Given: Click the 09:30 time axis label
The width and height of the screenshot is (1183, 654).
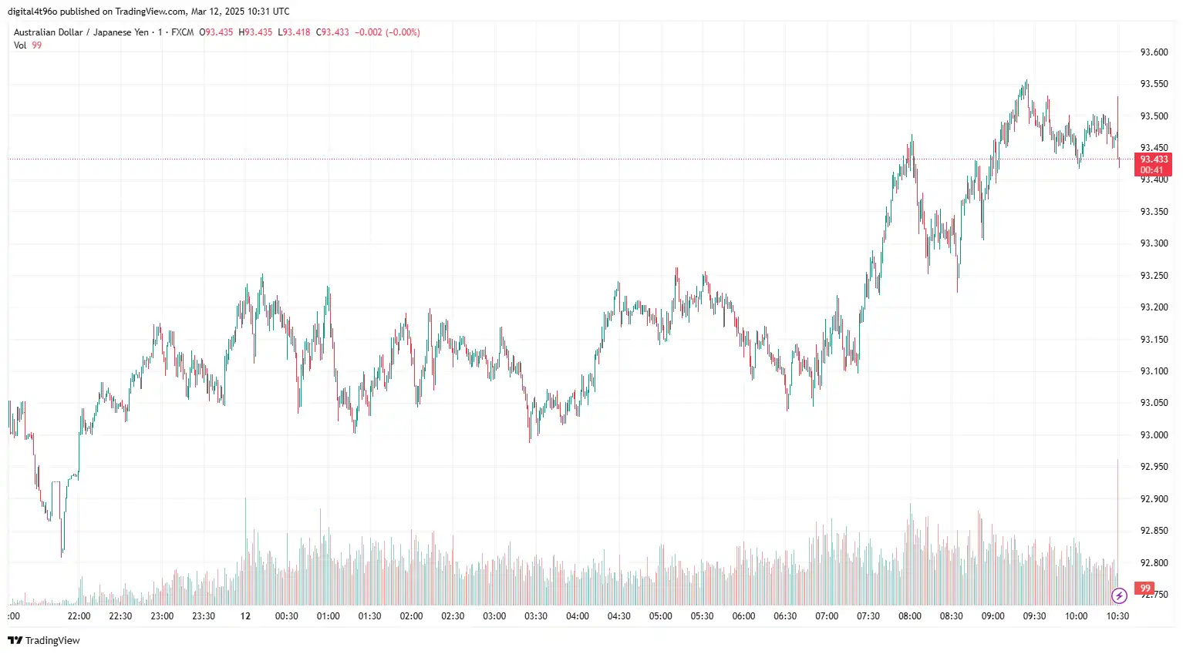Looking at the screenshot, I should click(x=1035, y=616).
